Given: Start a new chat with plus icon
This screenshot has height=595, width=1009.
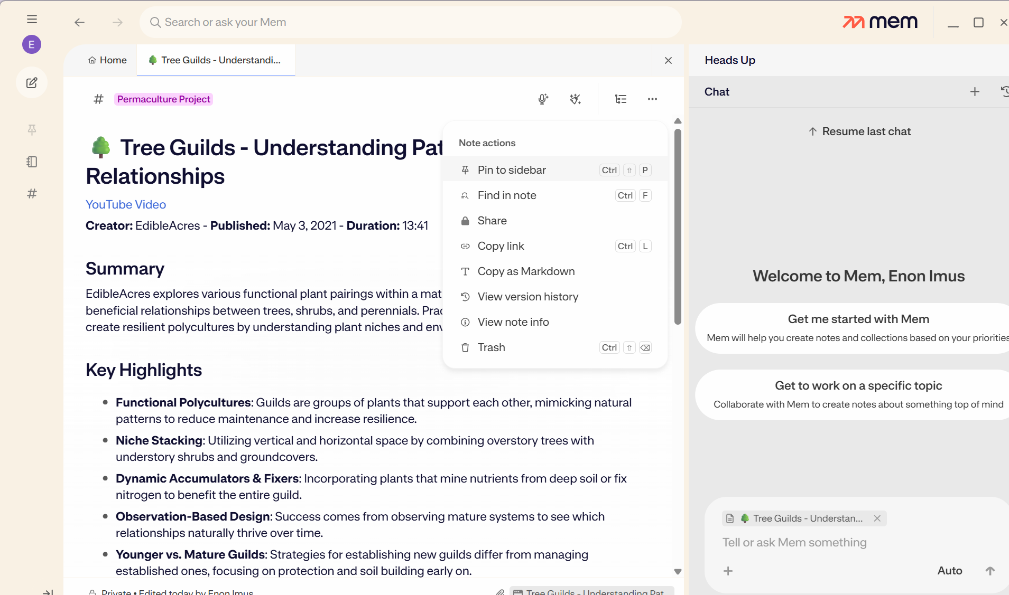Looking at the screenshot, I should tap(975, 92).
